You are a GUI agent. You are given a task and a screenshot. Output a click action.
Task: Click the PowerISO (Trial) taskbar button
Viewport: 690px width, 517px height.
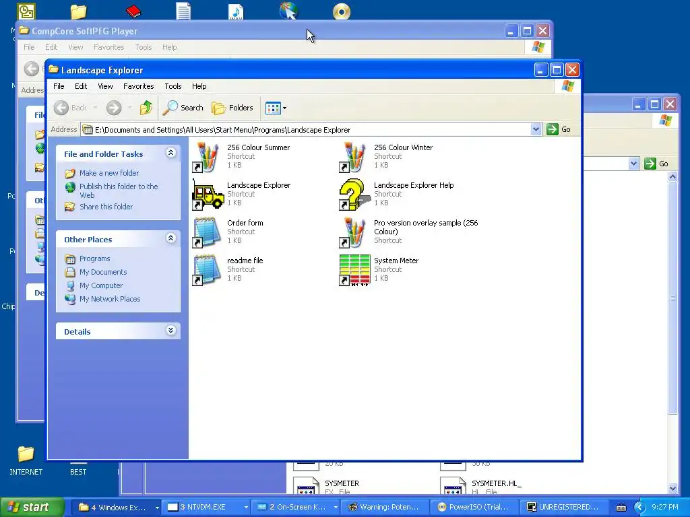click(x=474, y=508)
